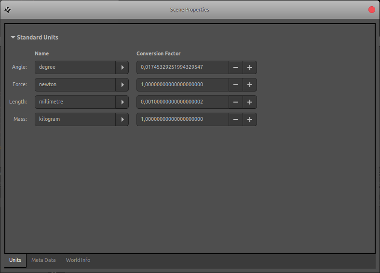Increase the Length conversion factor with plus
380x273 pixels.
tap(250, 102)
